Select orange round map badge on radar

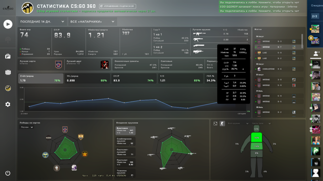(x=85, y=154)
